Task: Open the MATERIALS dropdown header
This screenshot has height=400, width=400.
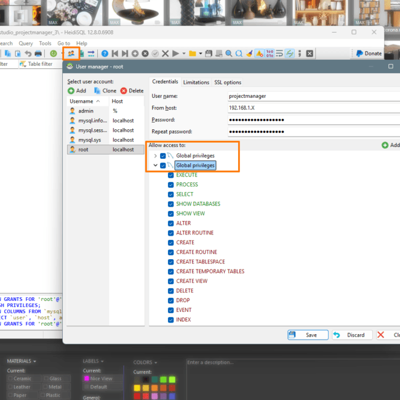Action: point(22,361)
